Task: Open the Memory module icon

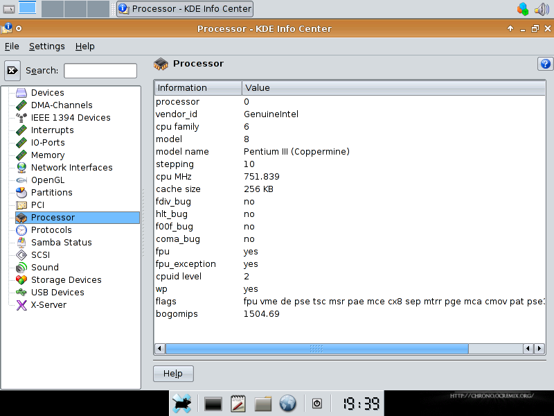Action: tap(21, 155)
